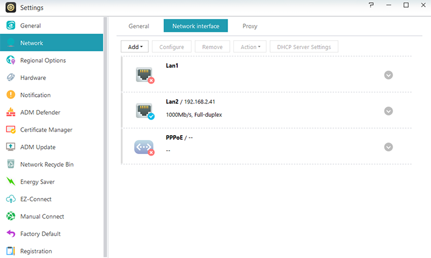Click the help question mark button
This screenshot has height=258, width=431.
click(x=372, y=5)
